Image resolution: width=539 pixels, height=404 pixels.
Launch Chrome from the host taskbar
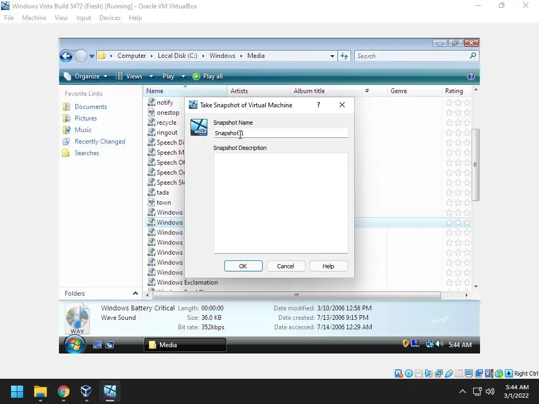click(x=63, y=391)
